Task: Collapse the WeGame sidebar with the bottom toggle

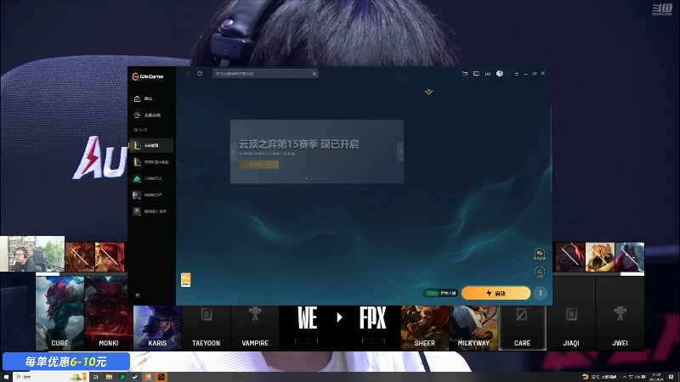Action: (138, 295)
